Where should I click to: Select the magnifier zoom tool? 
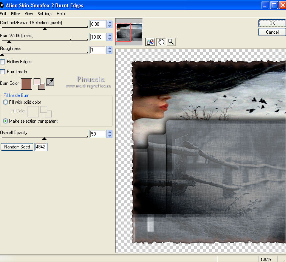[171, 42]
